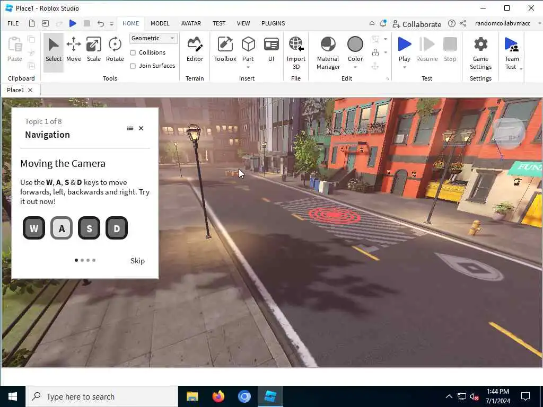
Task: Select the HOME tab
Action: (130, 23)
